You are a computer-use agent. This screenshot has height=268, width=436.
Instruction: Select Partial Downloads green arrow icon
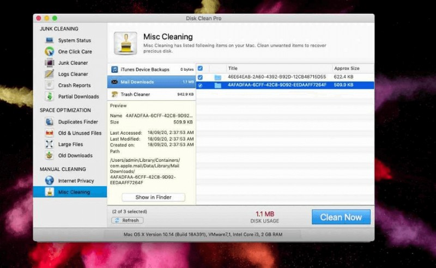pyautogui.click(x=50, y=96)
